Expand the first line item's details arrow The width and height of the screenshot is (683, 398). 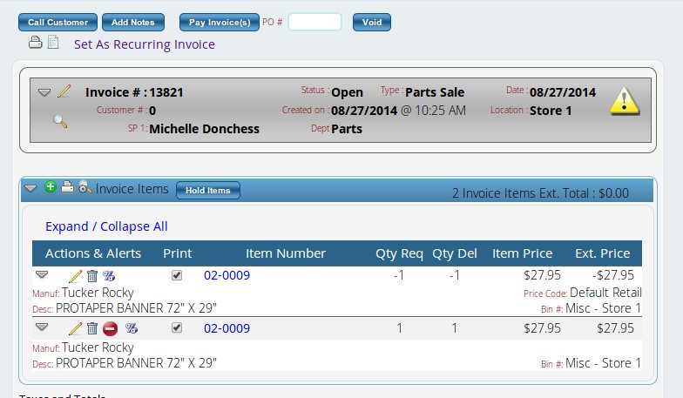click(x=42, y=275)
